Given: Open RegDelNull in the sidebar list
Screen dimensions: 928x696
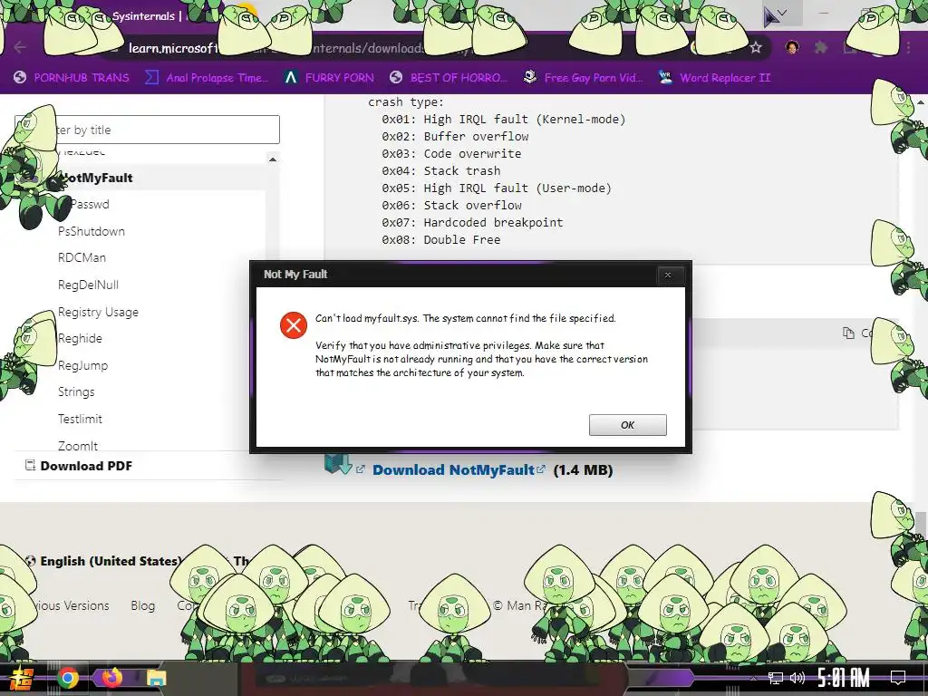Looking at the screenshot, I should (88, 285).
